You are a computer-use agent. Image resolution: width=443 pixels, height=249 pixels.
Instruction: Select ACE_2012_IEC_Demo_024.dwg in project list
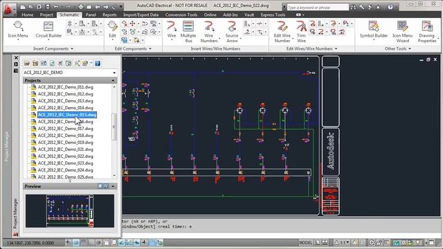coord(65,170)
